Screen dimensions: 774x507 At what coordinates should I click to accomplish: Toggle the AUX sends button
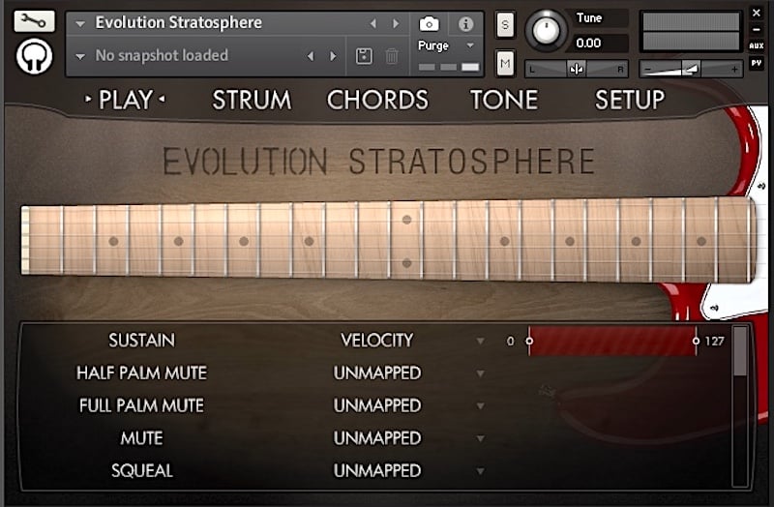pyautogui.click(x=757, y=45)
